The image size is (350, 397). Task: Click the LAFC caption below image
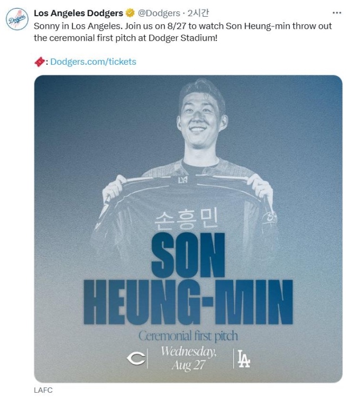pyautogui.click(x=43, y=390)
